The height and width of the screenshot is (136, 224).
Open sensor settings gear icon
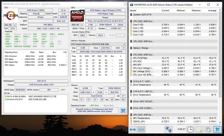208,129
